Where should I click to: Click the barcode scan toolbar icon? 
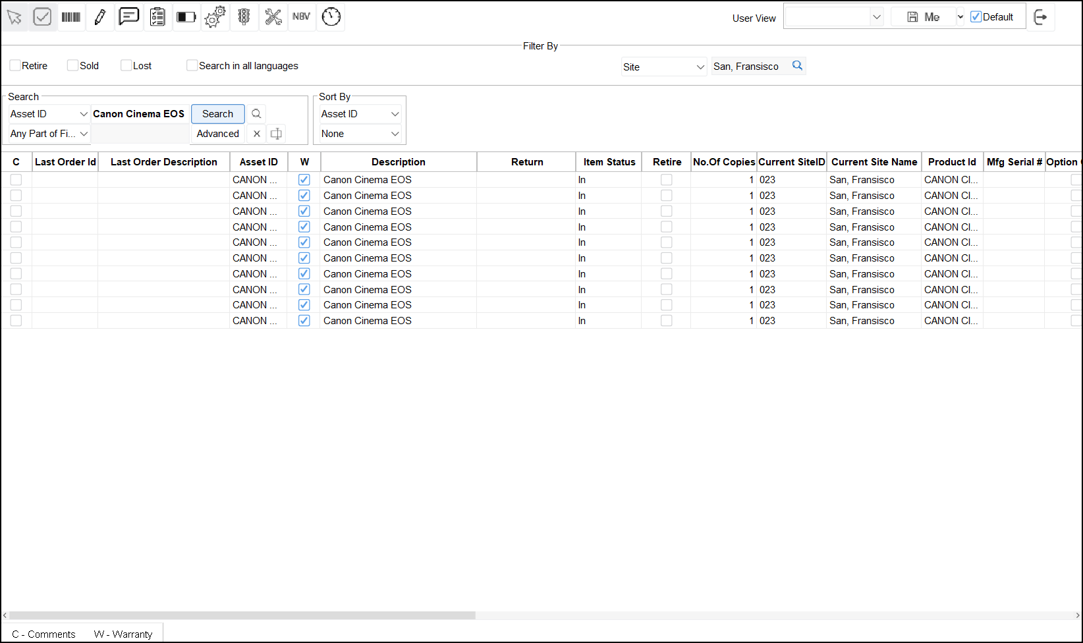[x=71, y=17]
